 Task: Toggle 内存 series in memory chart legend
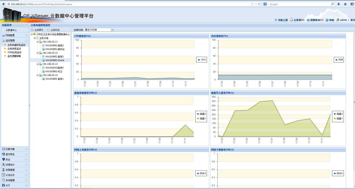tap(339, 60)
